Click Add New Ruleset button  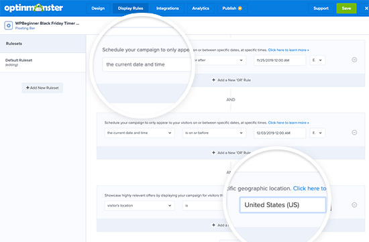click(x=42, y=88)
